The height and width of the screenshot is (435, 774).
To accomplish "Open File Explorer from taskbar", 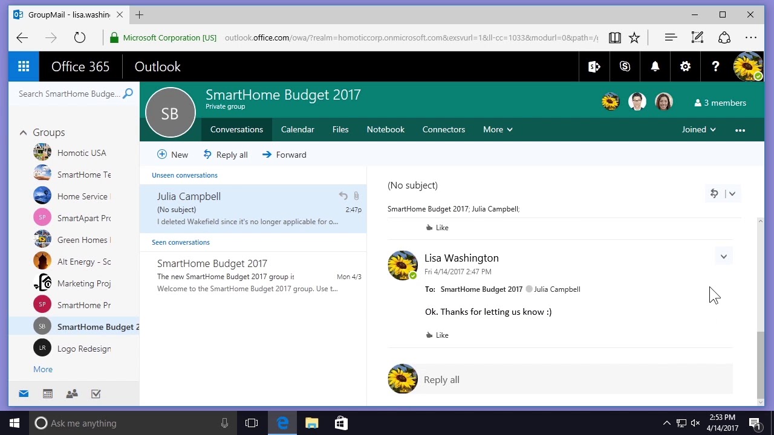I will (x=311, y=423).
